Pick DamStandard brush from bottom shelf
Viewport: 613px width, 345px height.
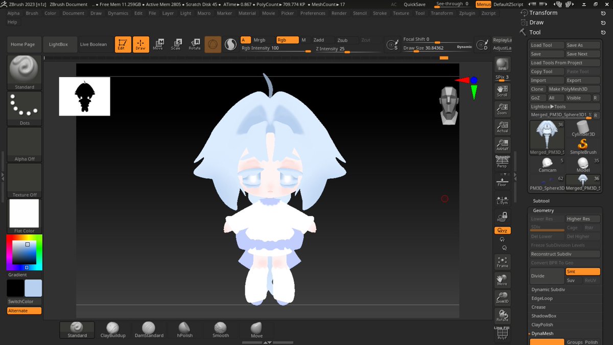pos(149,330)
